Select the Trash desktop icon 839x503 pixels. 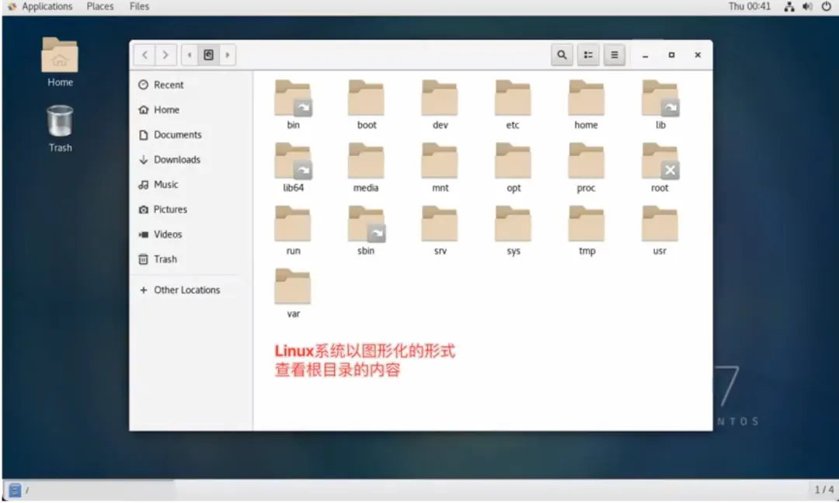point(60,129)
